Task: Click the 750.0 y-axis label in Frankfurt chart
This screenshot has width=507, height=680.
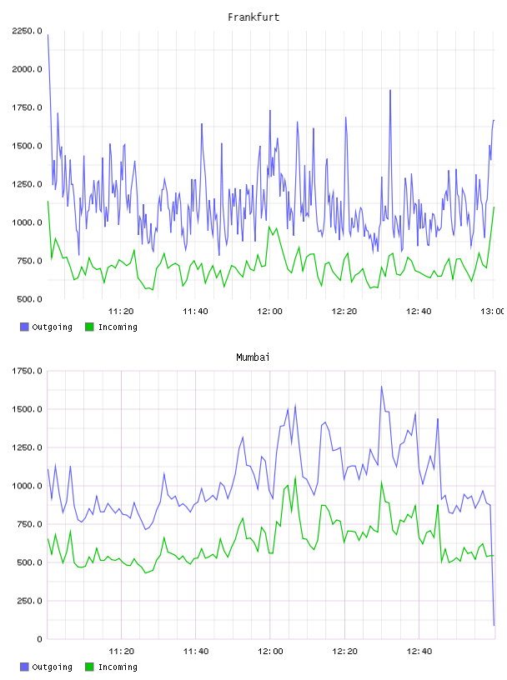Action: coord(29,261)
